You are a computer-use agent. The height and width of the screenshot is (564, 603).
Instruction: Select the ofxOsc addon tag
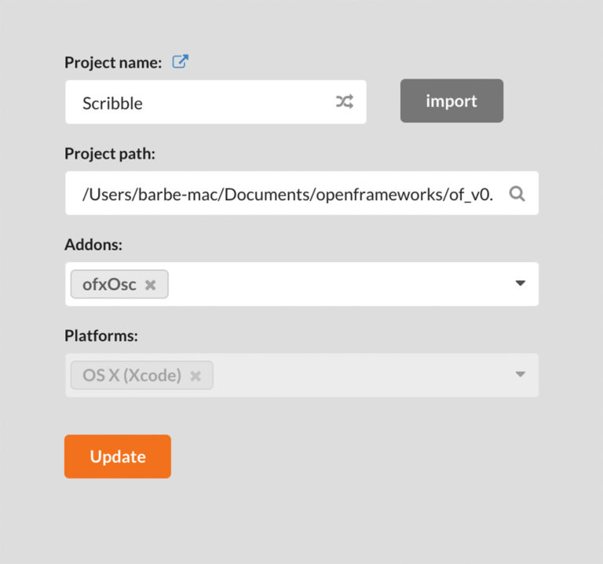point(109,284)
